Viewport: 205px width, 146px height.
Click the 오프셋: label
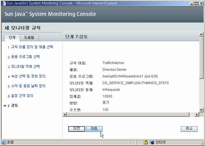coord(75,110)
